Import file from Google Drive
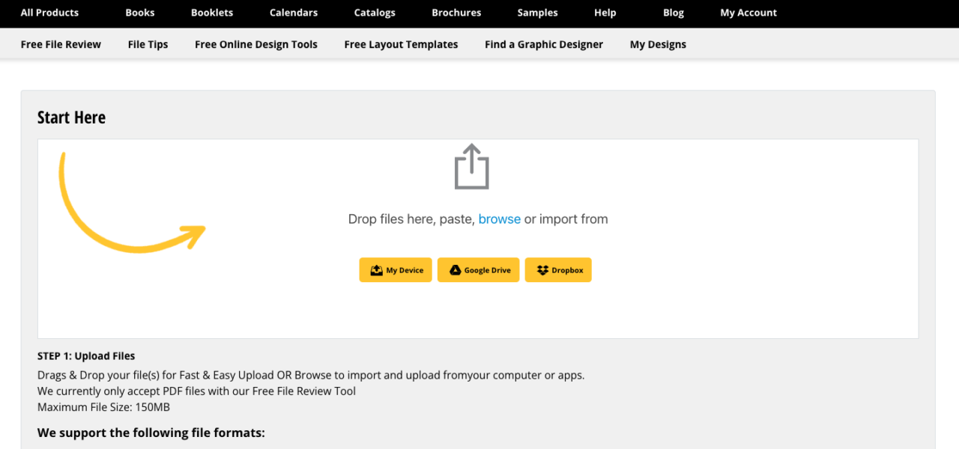This screenshot has width=959, height=449. (x=478, y=270)
